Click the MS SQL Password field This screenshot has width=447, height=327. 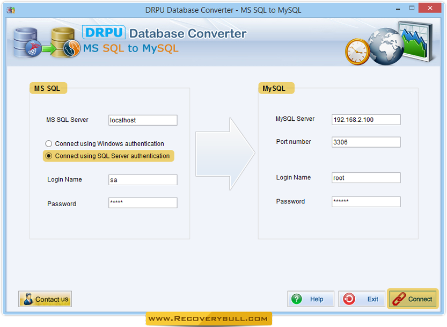tap(143, 203)
